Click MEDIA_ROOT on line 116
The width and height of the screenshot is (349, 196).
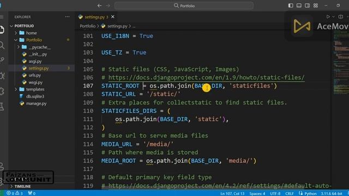click(118, 161)
